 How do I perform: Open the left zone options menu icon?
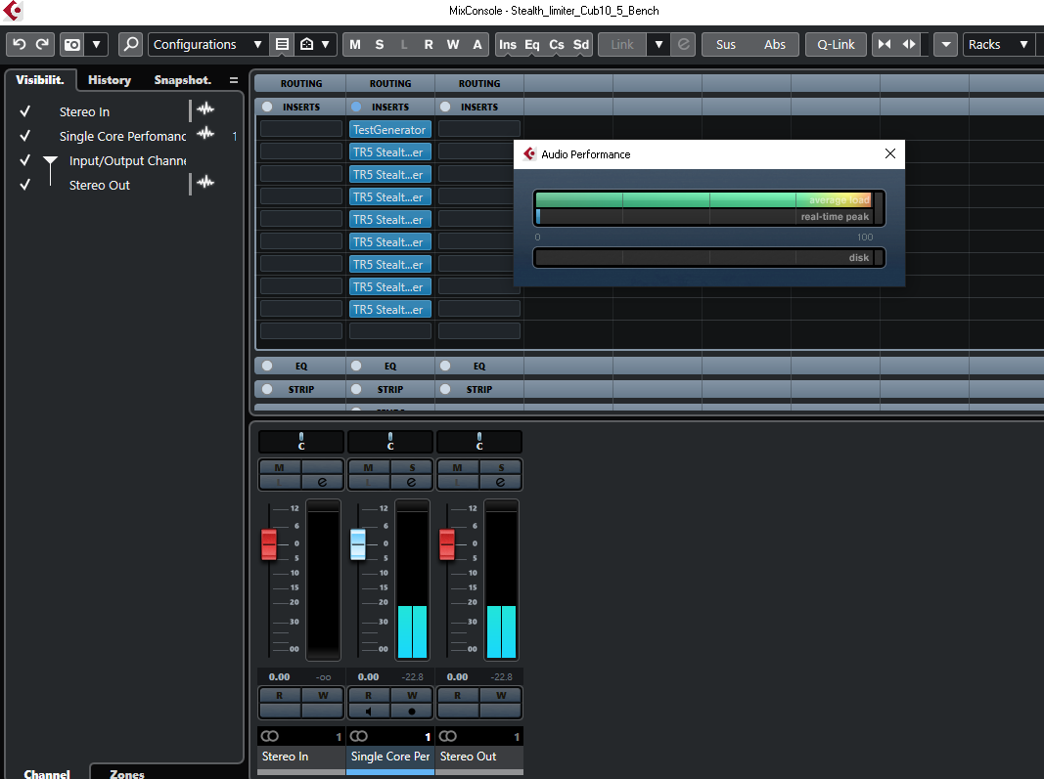(x=234, y=80)
